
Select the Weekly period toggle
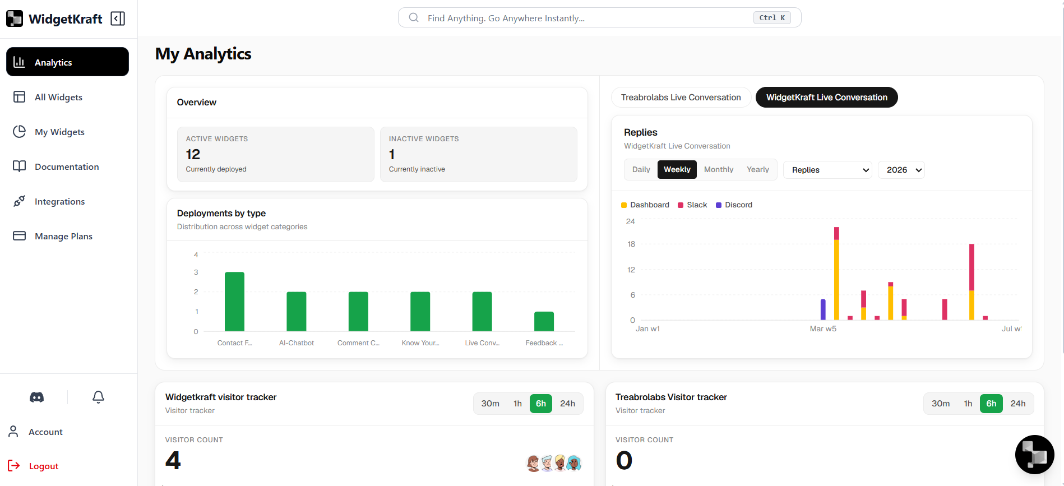(677, 170)
